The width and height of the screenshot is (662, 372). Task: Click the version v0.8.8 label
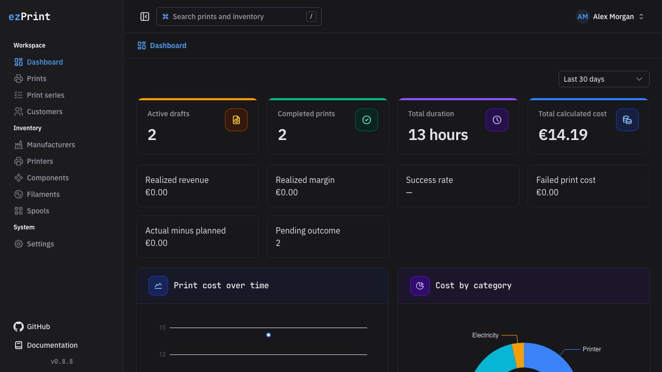click(62, 362)
